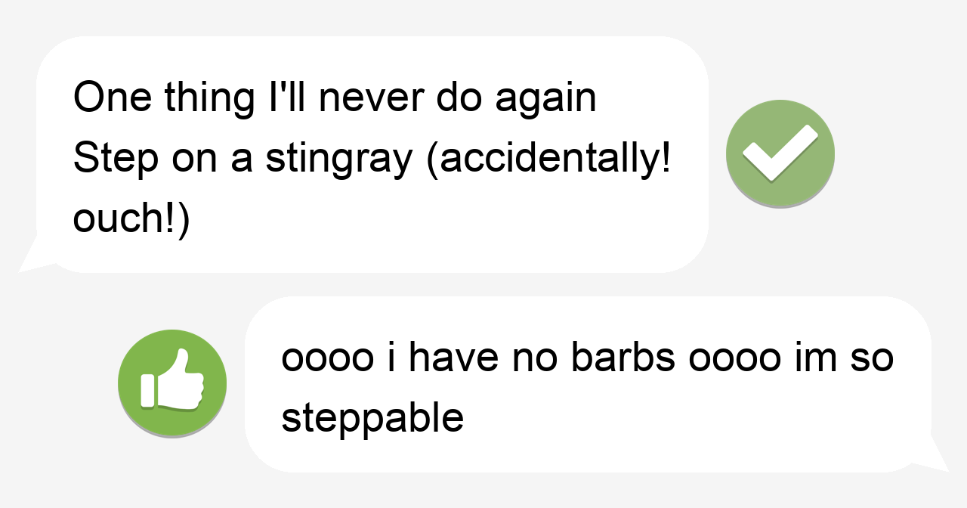Click the green thumbs-up icon
This screenshot has width=967, height=508.
pyautogui.click(x=172, y=383)
